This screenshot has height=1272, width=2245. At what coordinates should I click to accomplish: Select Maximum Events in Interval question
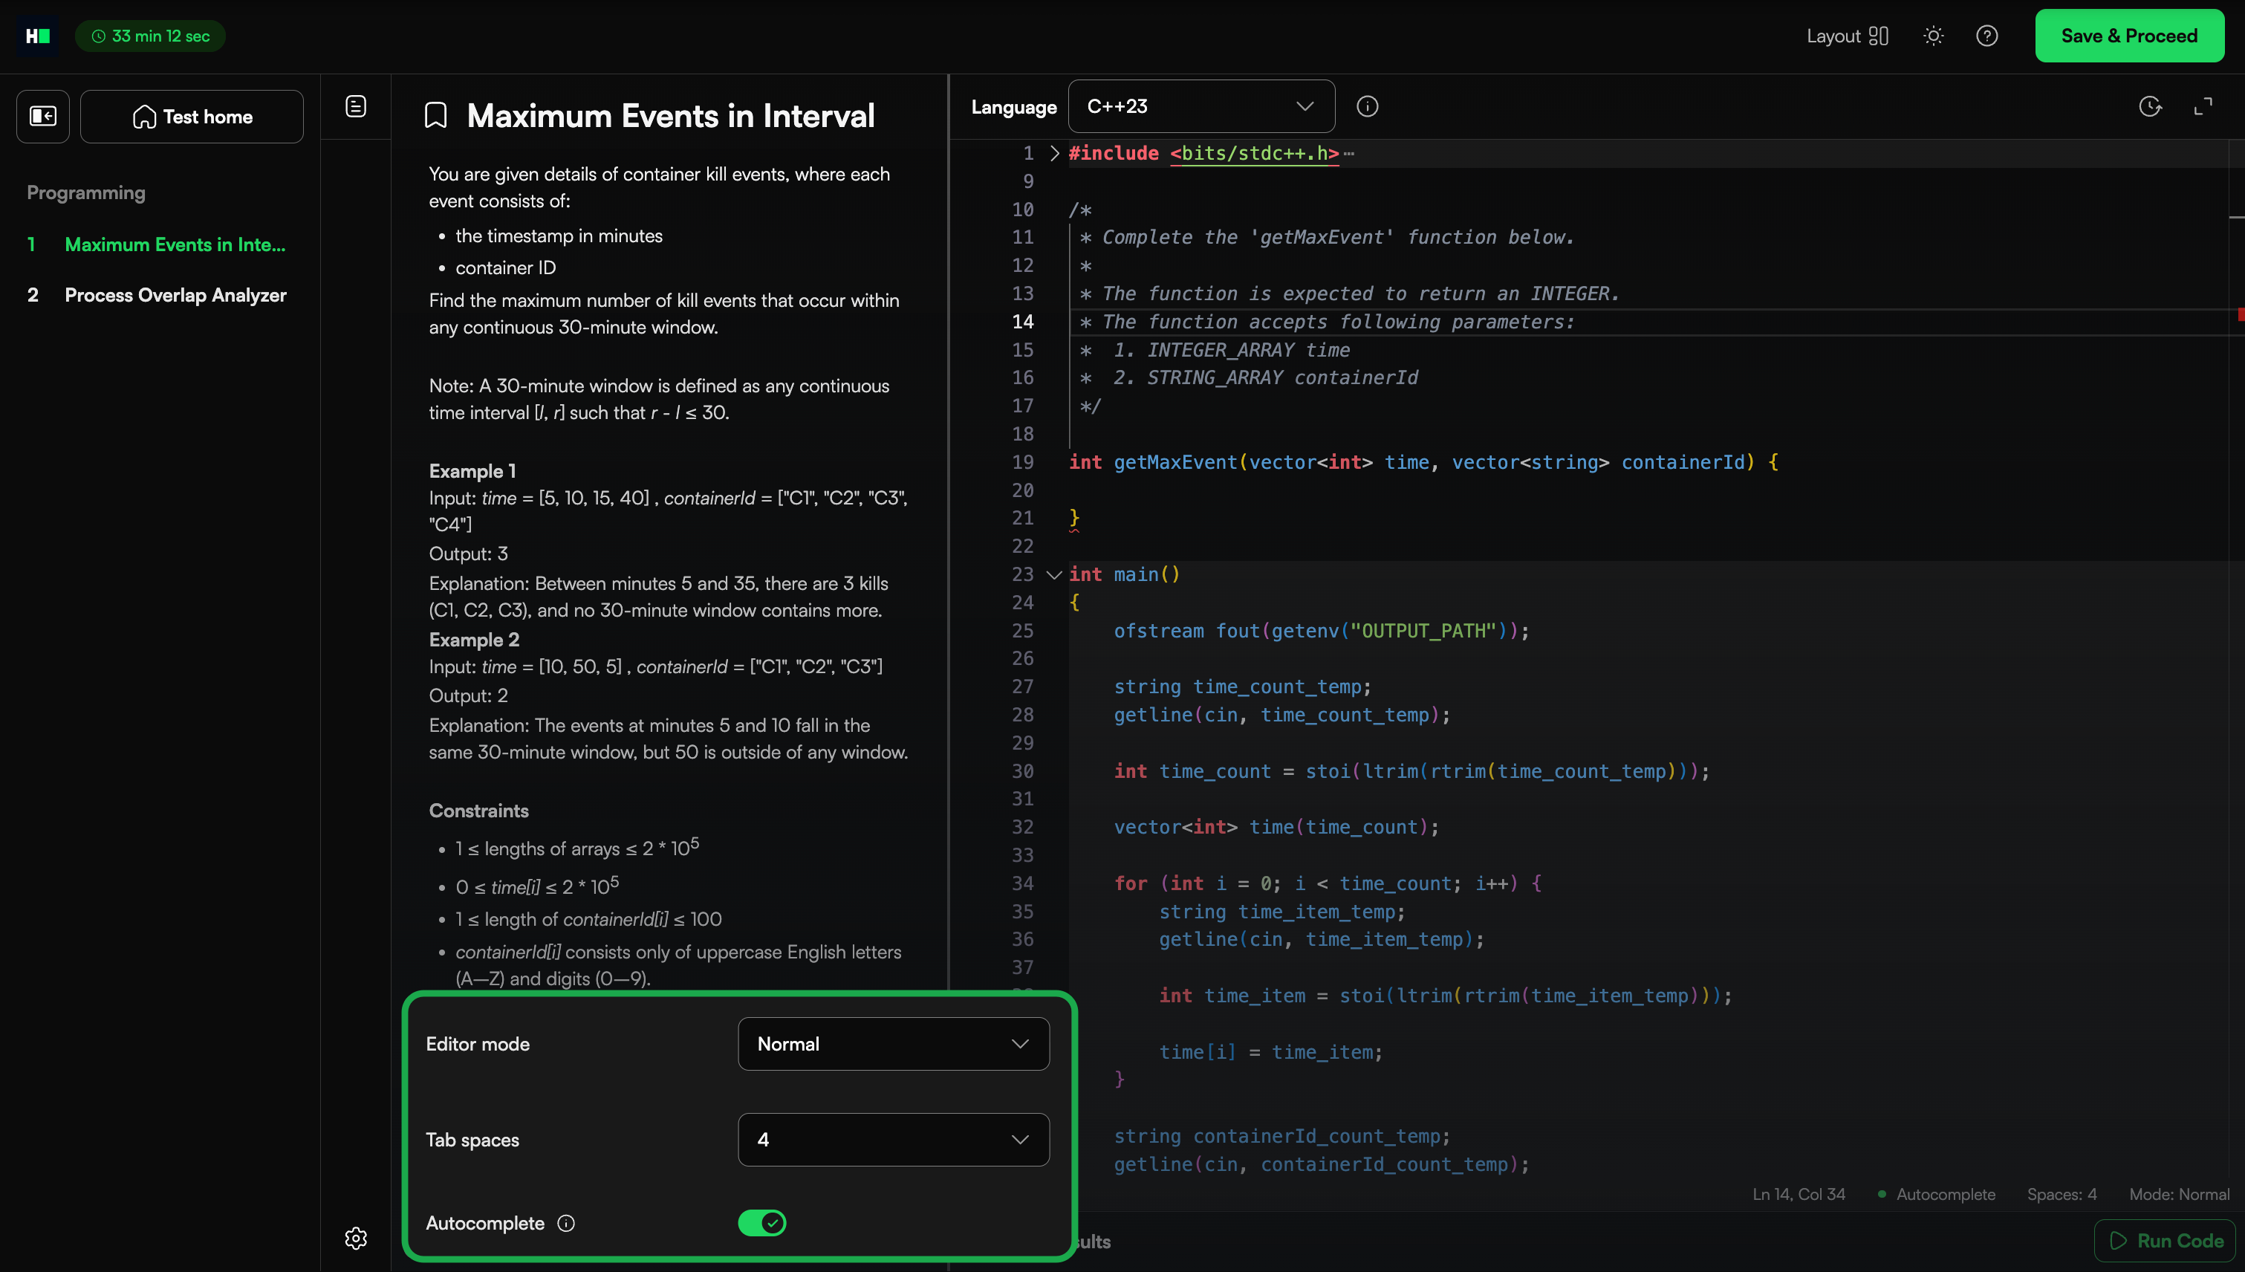(175, 244)
